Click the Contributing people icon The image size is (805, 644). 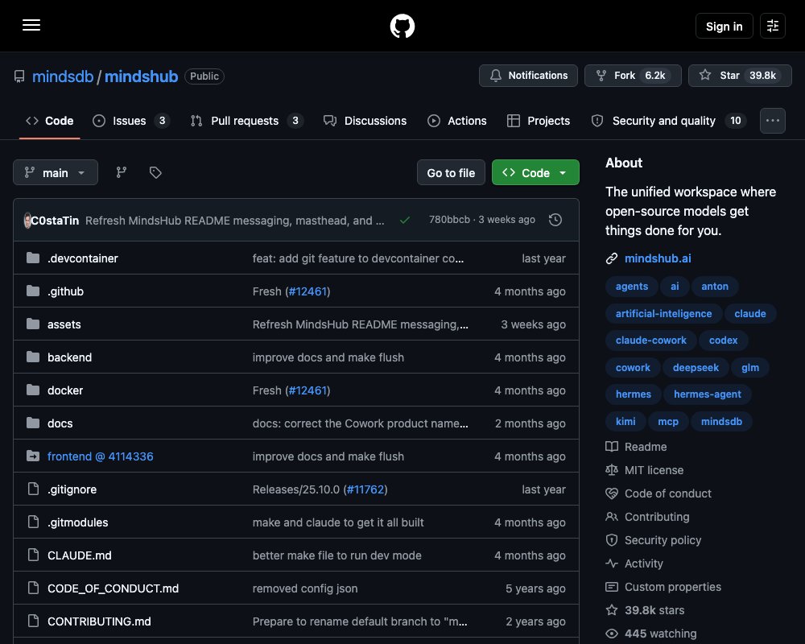(612, 517)
